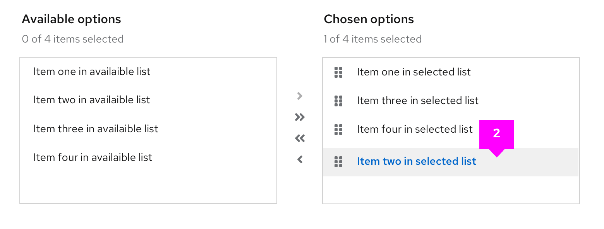Screen dimensions: 604x229
Task: Click the '1 of 4 items selected' status text
Action: 372,39
